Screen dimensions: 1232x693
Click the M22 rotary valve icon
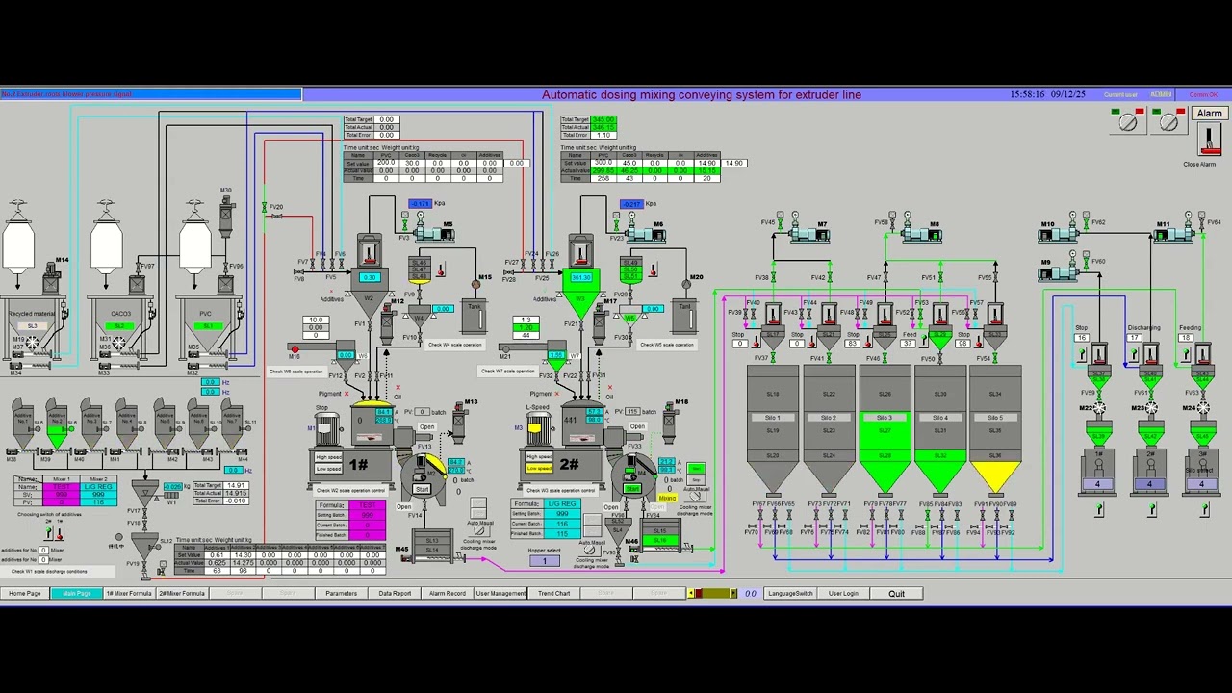[x=1099, y=410]
